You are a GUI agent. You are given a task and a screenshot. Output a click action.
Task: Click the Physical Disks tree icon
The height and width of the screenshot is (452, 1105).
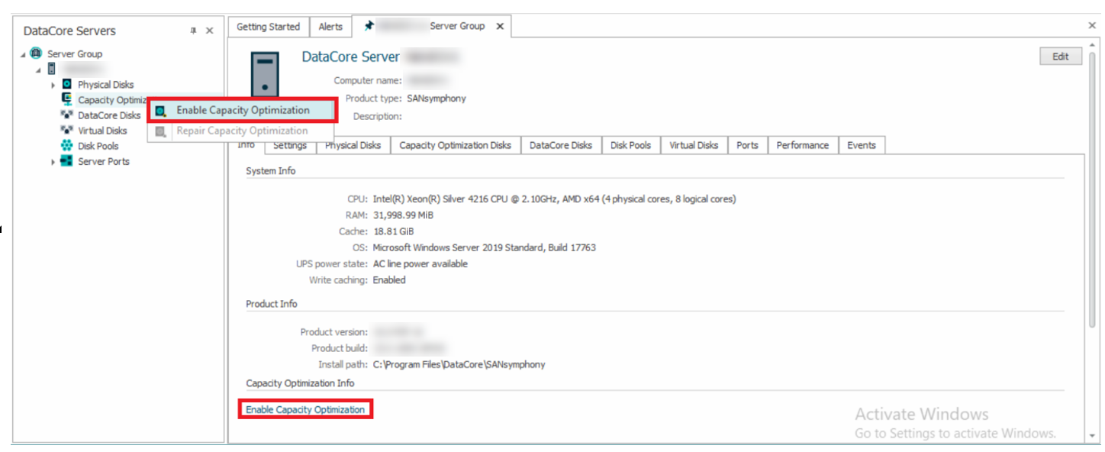point(66,85)
